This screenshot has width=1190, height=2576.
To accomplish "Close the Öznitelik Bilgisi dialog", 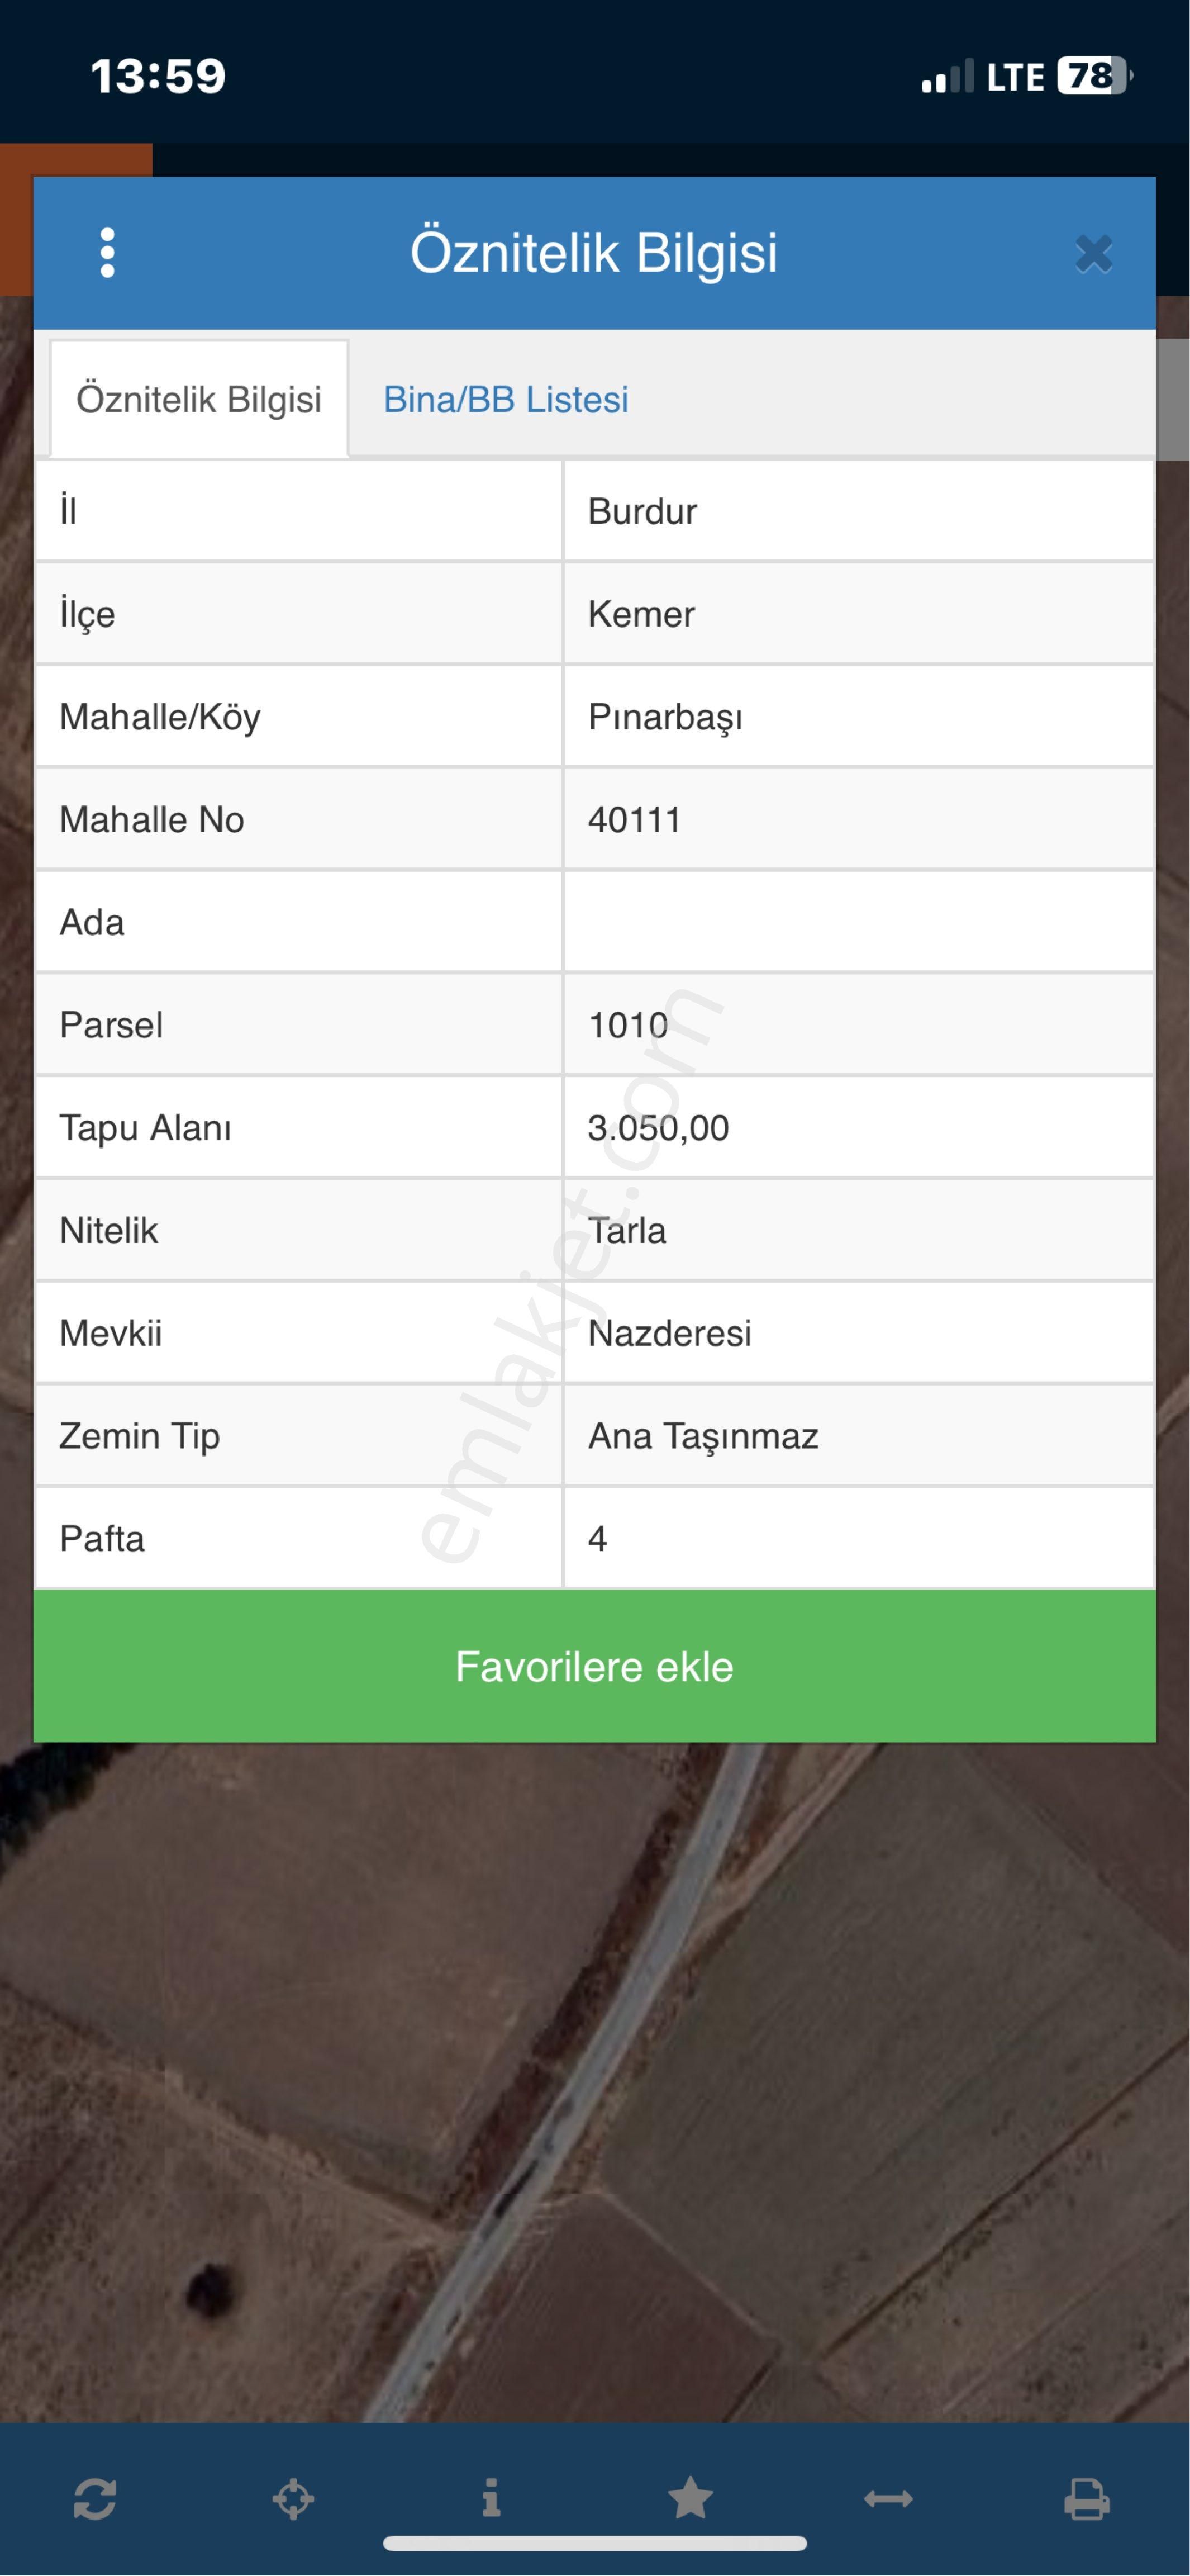I will (1093, 254).
